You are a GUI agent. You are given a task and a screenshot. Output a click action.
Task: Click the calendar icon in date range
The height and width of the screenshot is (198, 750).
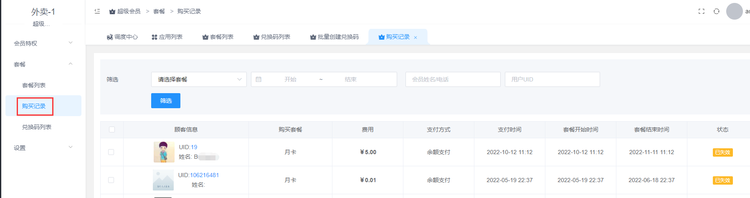click(258, 79)
